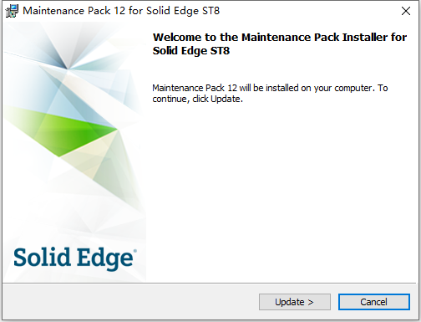Image resolution: width=421 pixels, height=322 pixels.
Task: Click the window title Maintenance Pack 12 for Solid Edge ST8
Action: [121, 11]
